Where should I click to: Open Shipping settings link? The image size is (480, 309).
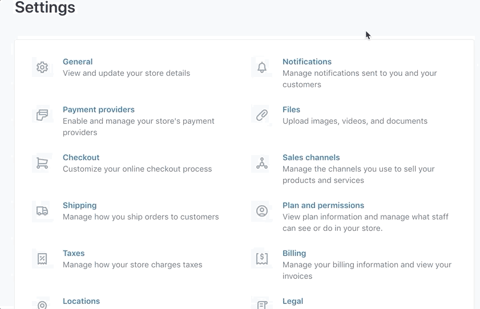(x=79, y=205)
